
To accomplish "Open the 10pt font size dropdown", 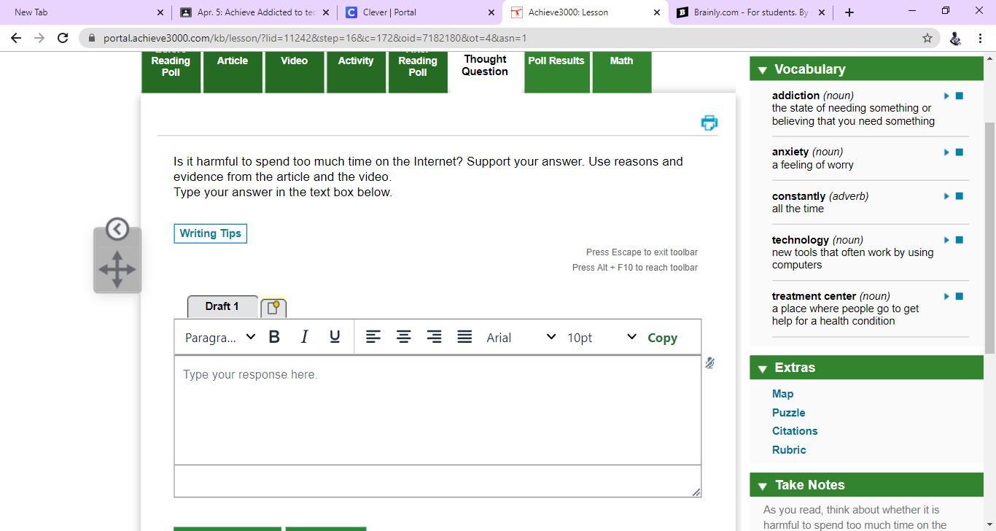I will coord(601,337).
